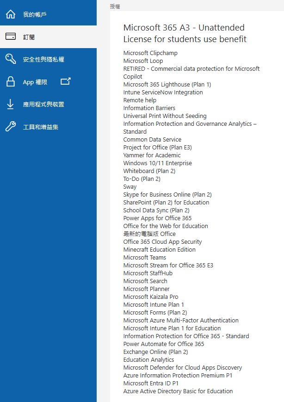Click Skype for Business Online (Plan 2)
Viewport: 284px width, 402px height.
[x=167, y=195]
